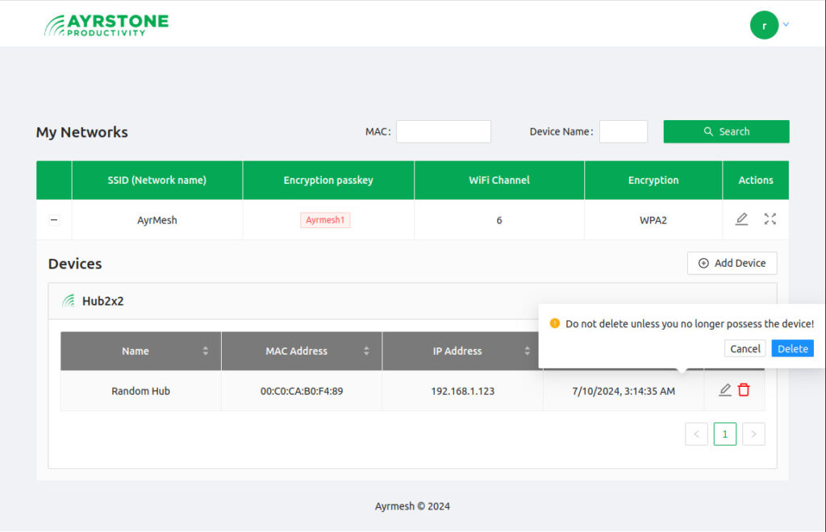
Task: Edit the AyrMesh network pencil icon
Action: [741, 219]
